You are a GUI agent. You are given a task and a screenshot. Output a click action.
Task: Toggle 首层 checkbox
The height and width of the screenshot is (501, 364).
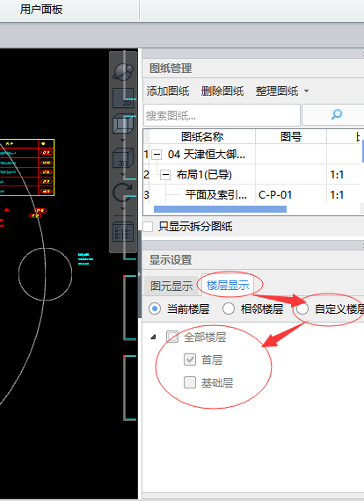(190, 359)
